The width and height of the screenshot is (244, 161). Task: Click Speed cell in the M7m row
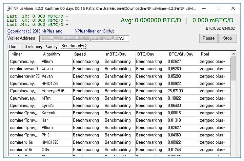coord(88,98)
